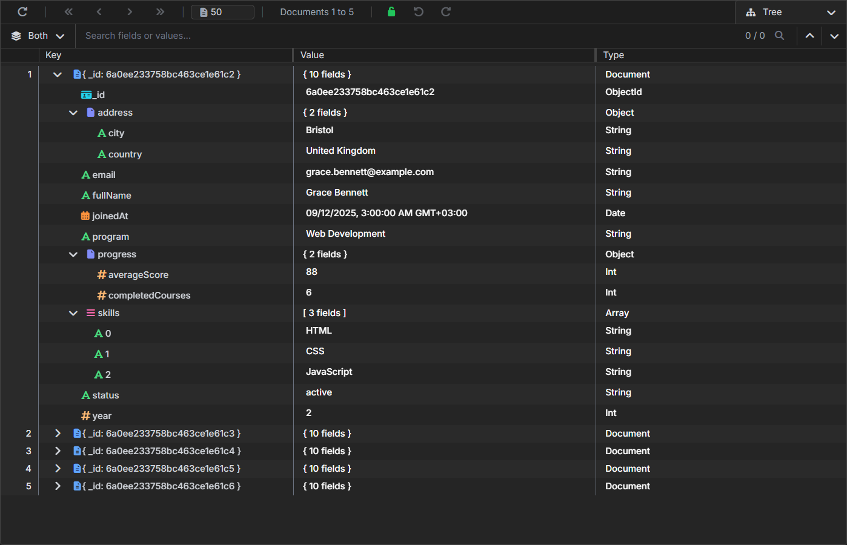Open the Both search scope dropdown

point(38,36)
